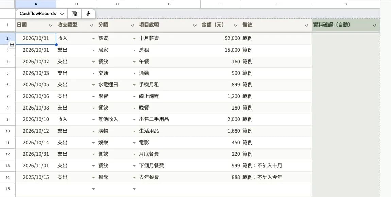Image resolution: width=391 pixels, height=197 pixels.
Task: Click the 線上課程 description cell
Action: 169,96
